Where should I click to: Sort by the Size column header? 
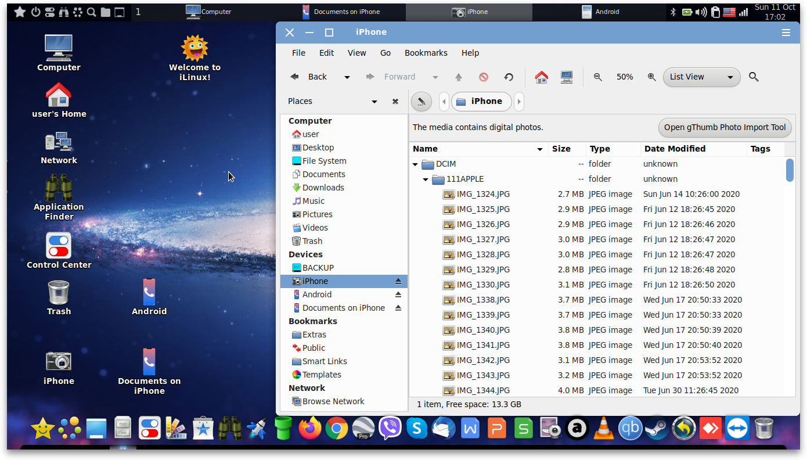coord(565,149)
